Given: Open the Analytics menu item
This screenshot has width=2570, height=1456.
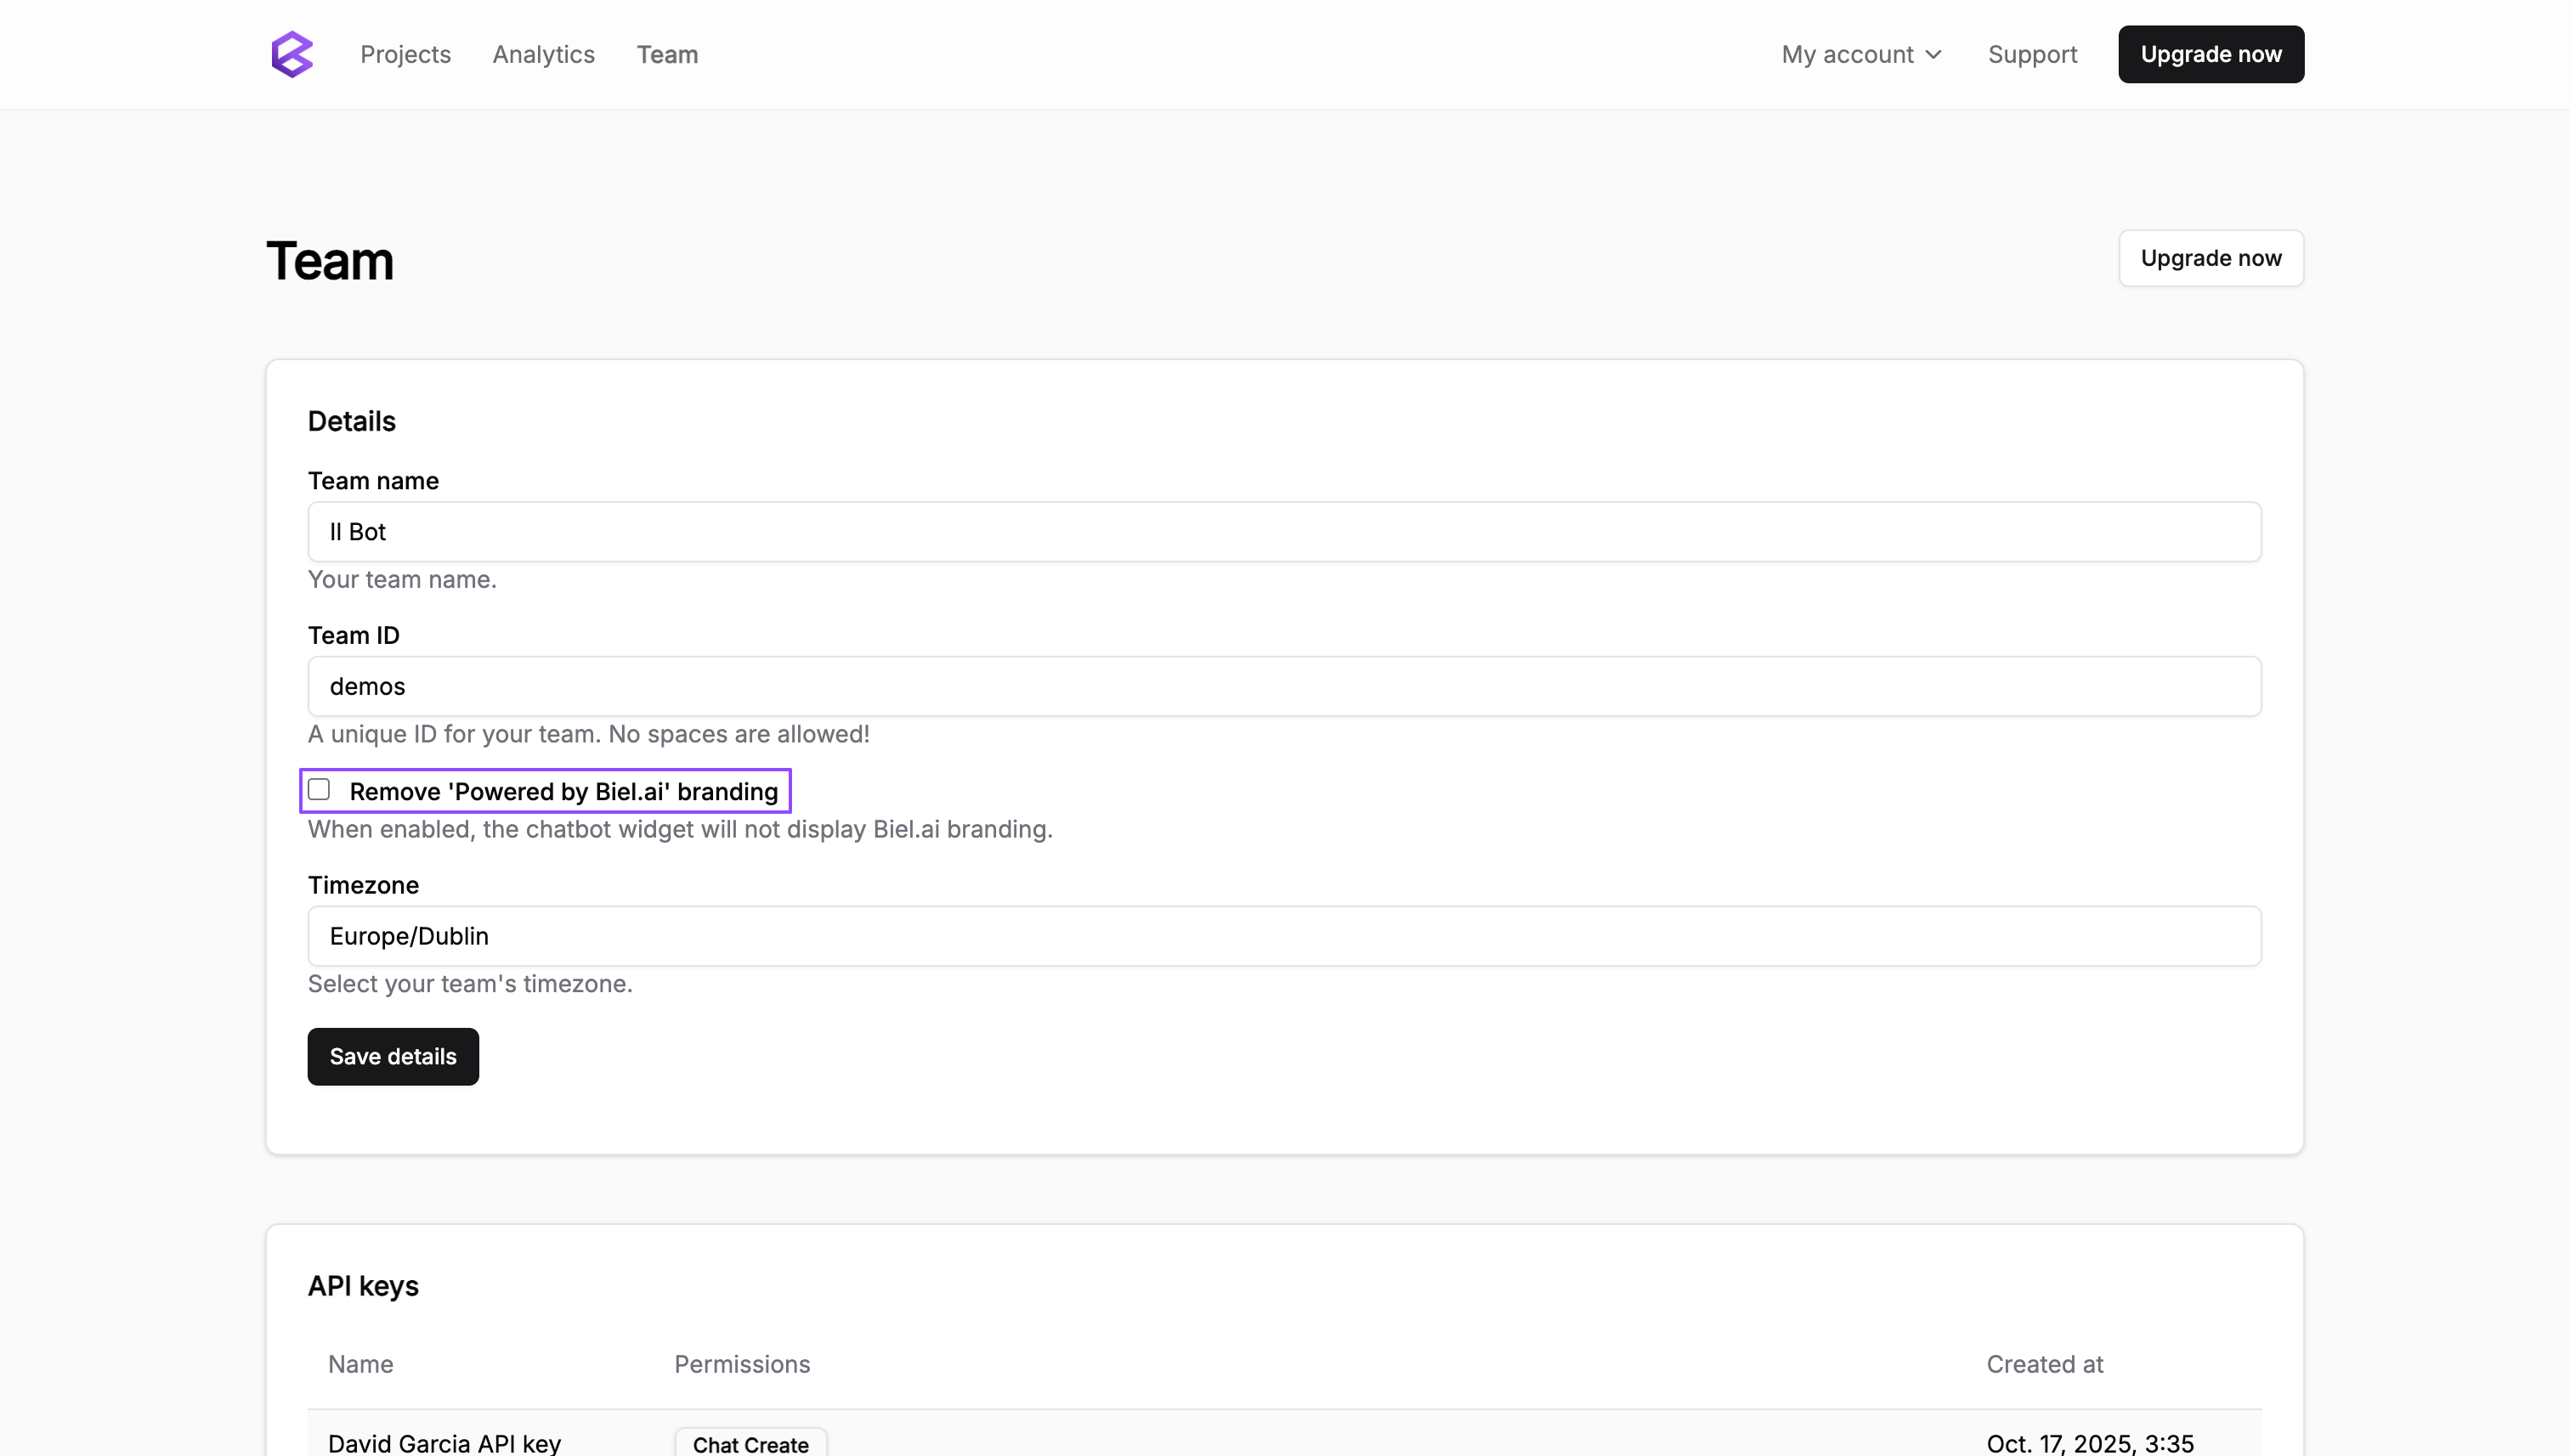Looking at the screenshot, I should pos(543,54).
